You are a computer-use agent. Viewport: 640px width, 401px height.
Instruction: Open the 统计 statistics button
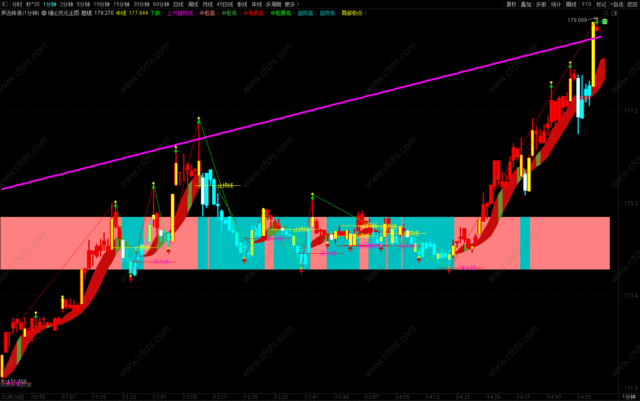tap(556, 4)
